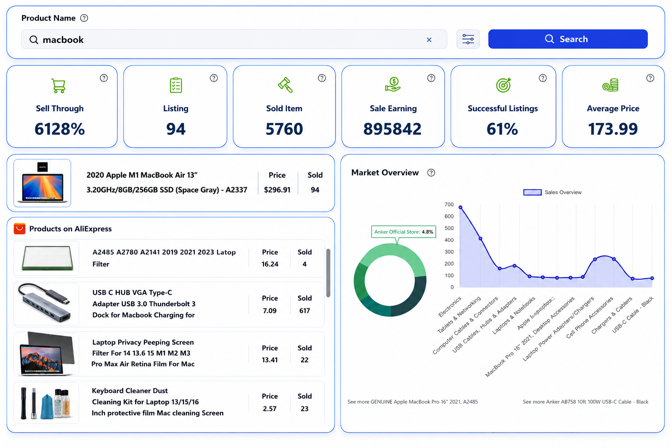Viewport: 672px width, 448px height.
Task: Open the Keyboard Cleaner Kit thumbnail
Action: pos(47,402)
